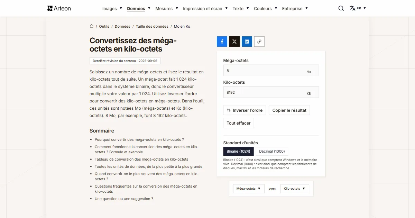Click the Arteon logo
The height and width of the screenshot is (218, 415).
tap(59, 8)
